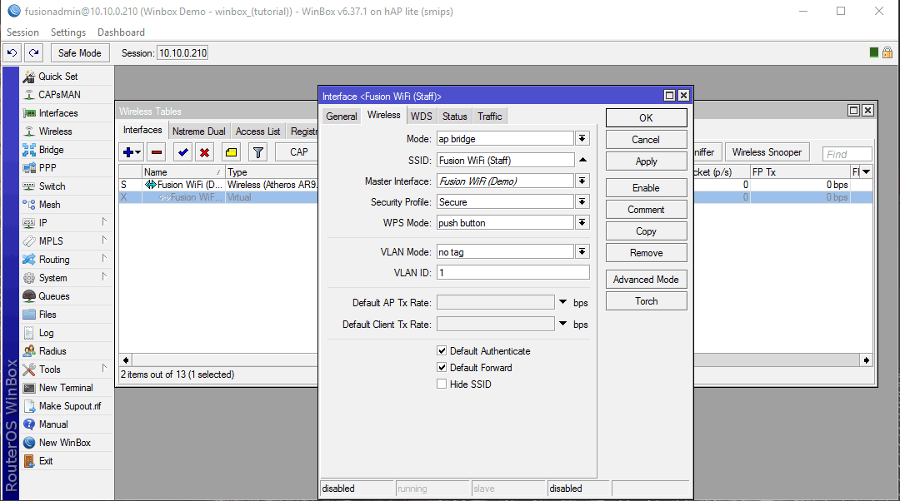Toggle Default Authenticate checkbox
The width and height of the screenshot is (900, 501).
click(442, 351)
